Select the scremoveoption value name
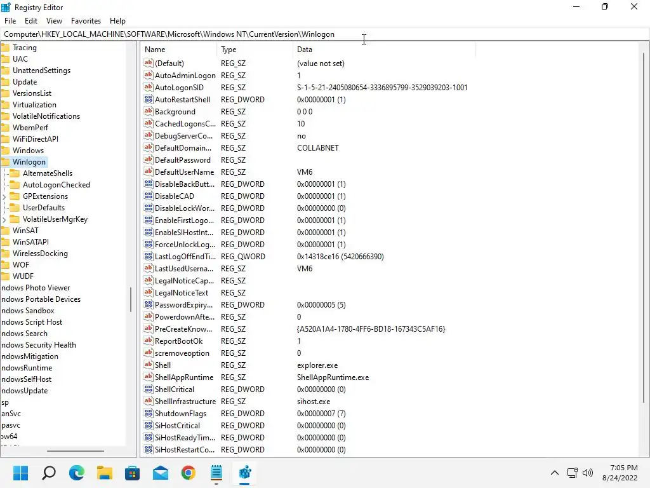 182,353
